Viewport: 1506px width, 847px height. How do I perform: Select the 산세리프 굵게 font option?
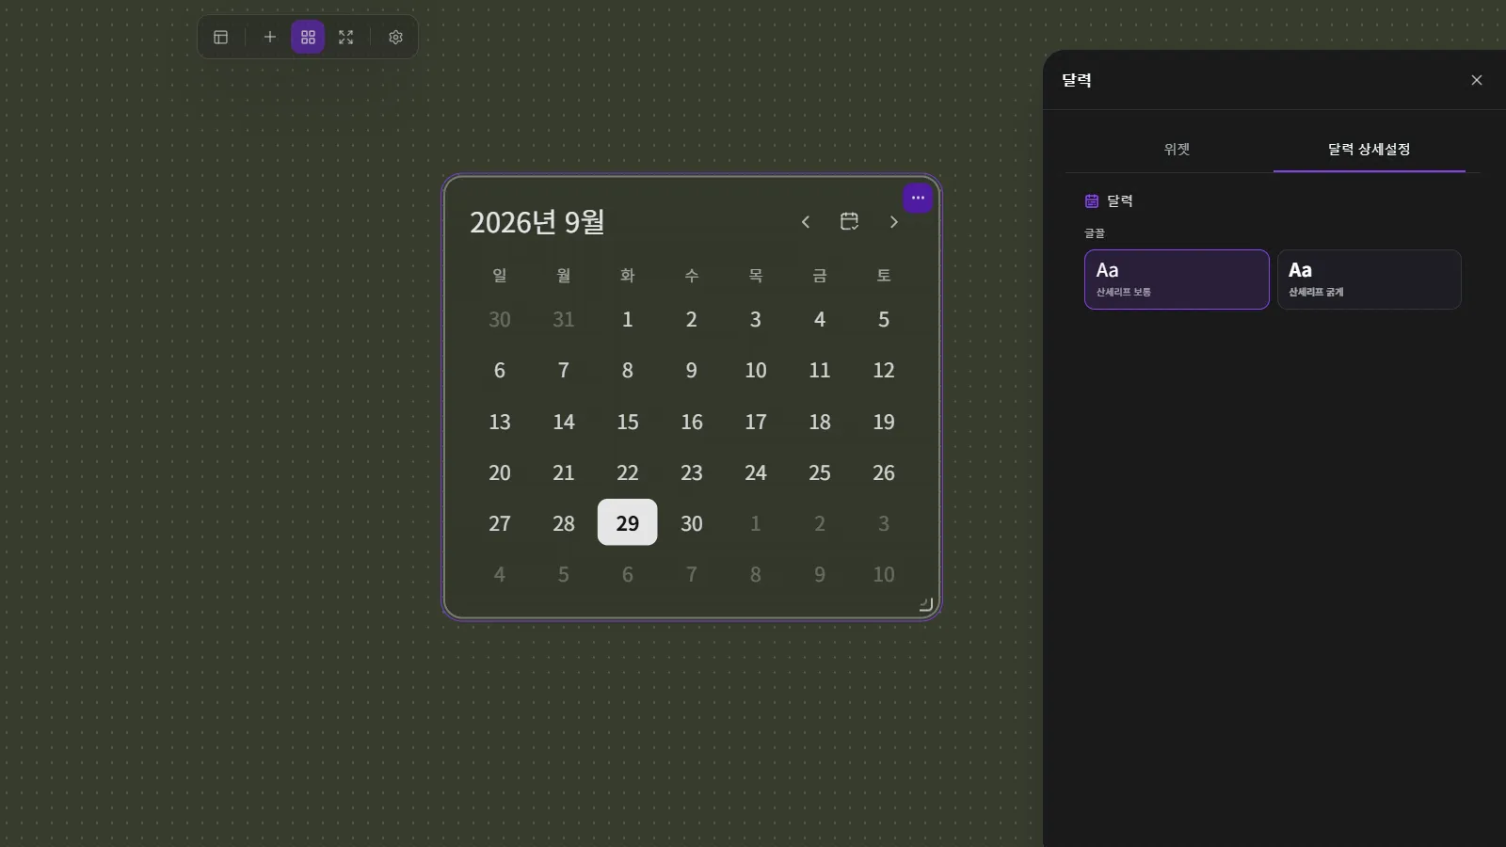point(1370,280)
